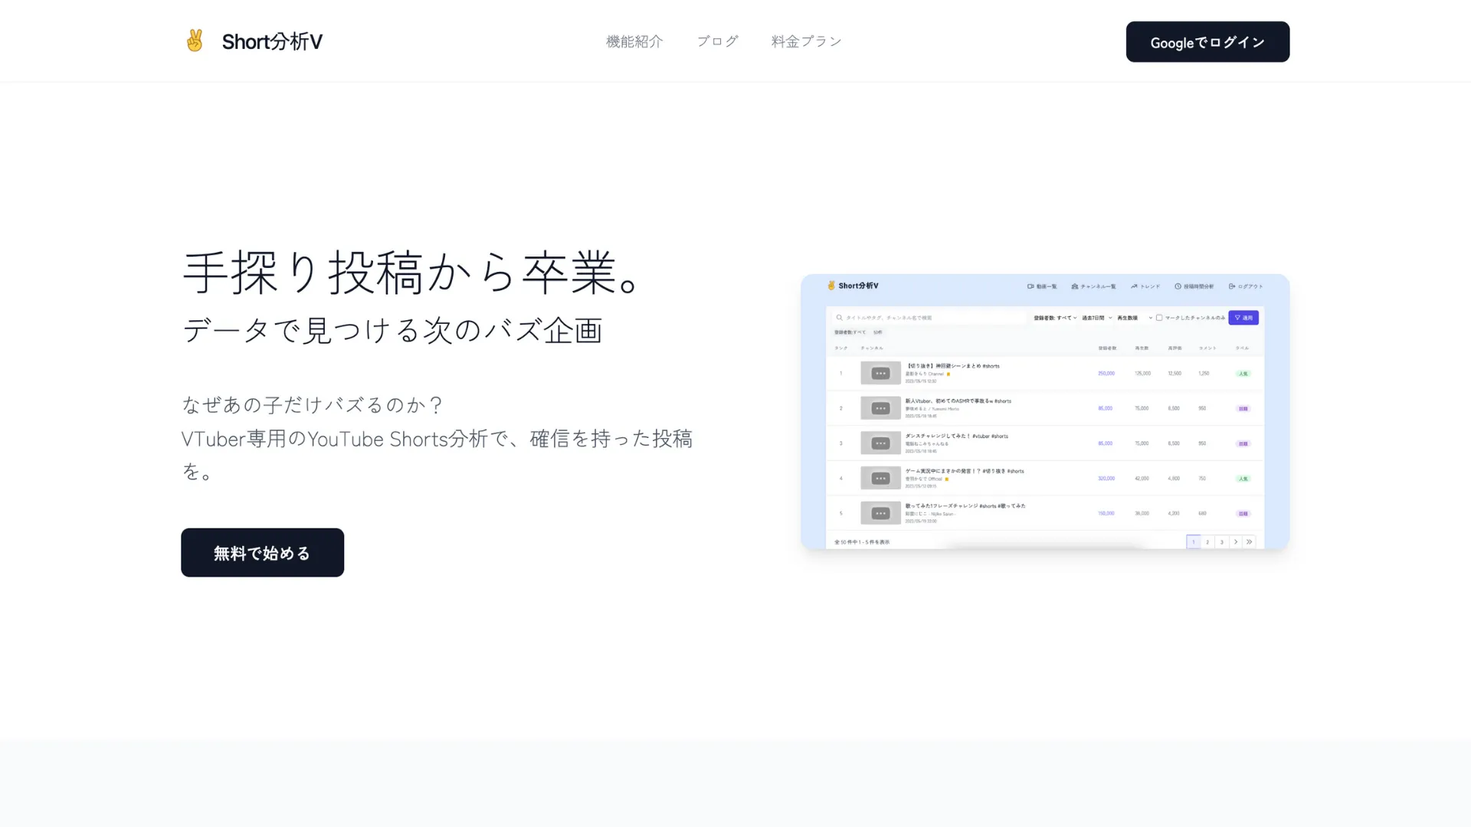The width and height of the screenshot is (1471, 827).
Task: Select page 2 in the preview pagination
Action: pyautogui.click(x=1207, y=541)
